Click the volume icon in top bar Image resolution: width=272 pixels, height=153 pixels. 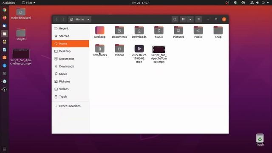click(258, 3)
